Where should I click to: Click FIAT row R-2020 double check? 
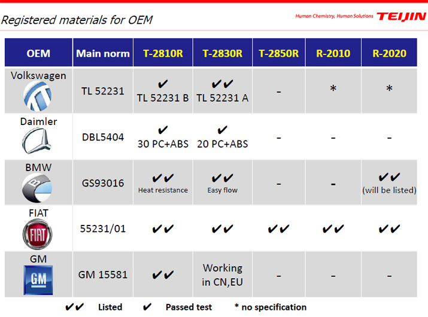click(x=389, y=228)
